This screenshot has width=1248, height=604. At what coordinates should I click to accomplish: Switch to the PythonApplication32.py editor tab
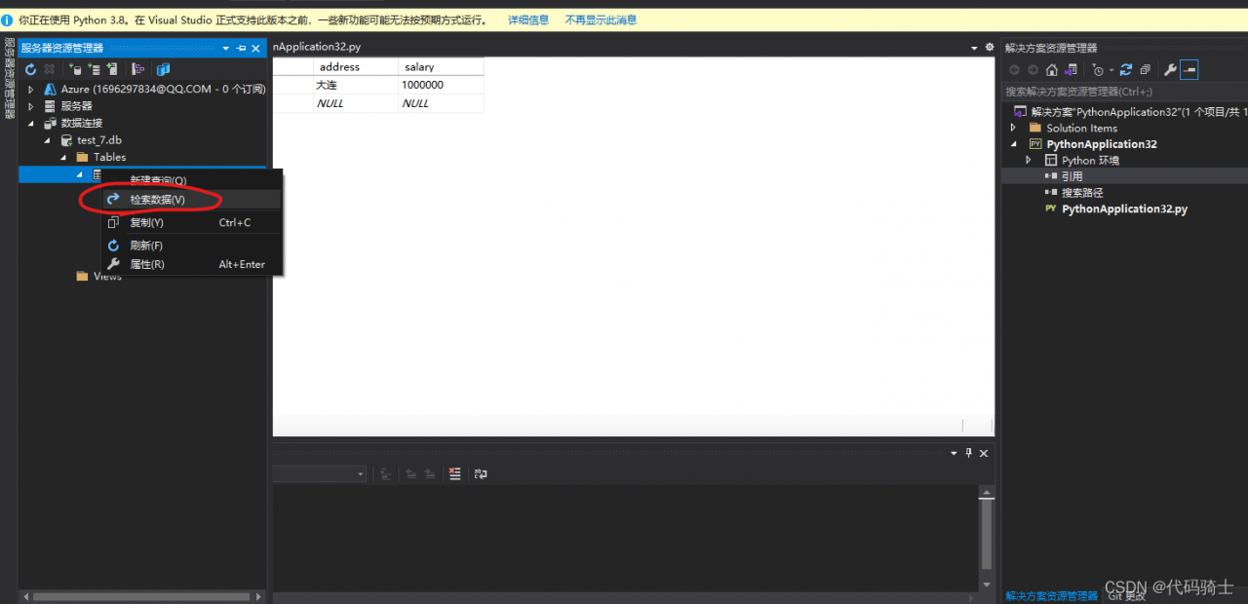(318, 47)
